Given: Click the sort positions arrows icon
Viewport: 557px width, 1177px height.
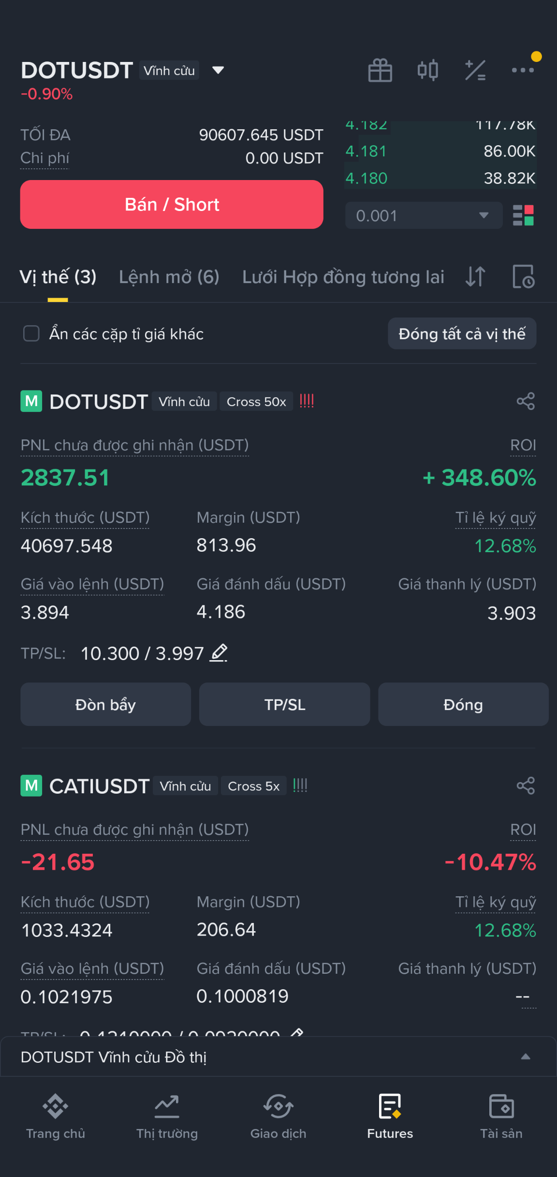Looking at the screenshot, I should coord(475,277).
